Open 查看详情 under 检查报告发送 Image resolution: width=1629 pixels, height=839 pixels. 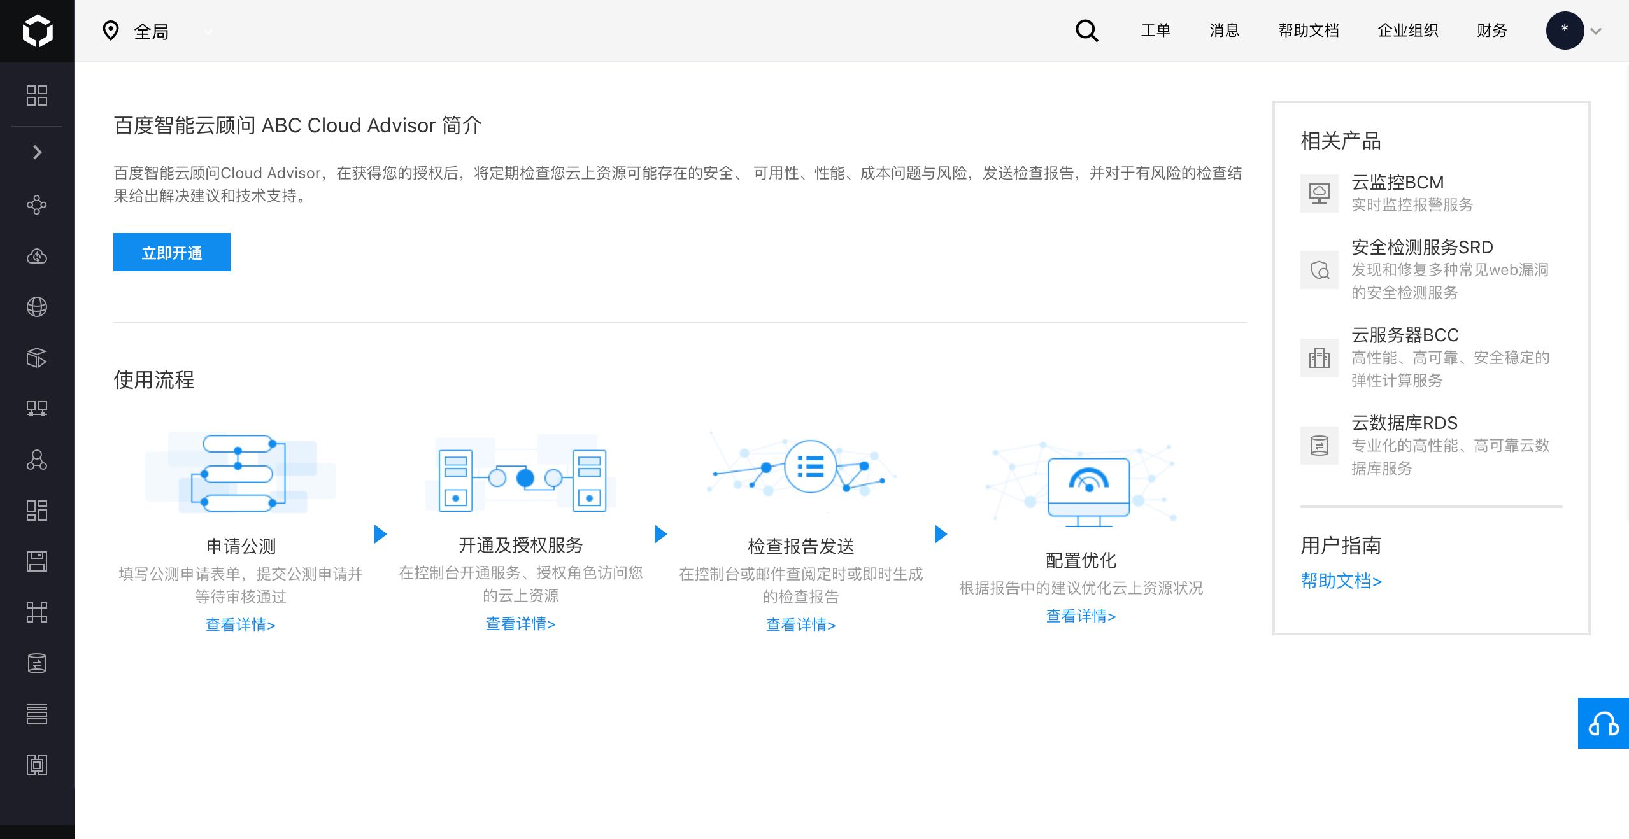tap(801, 624)
